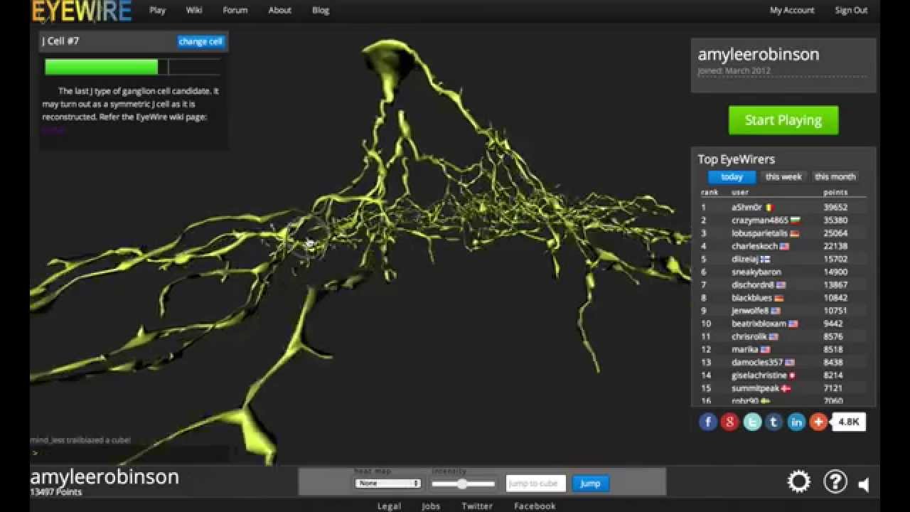
Task: Select user a5hm0r in leaderboard
Action: click(x=746, y=208)
